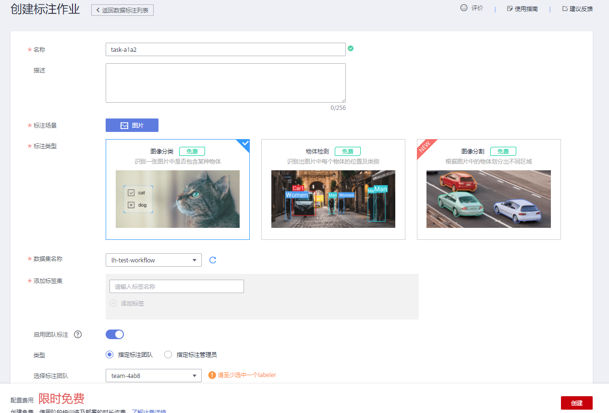Click the smiley rating icon
The height and width of the screenshot is (413, 609).
coord(464,8)
